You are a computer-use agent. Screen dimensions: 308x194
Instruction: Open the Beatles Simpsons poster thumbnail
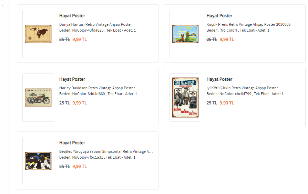(x=38, y=161)
